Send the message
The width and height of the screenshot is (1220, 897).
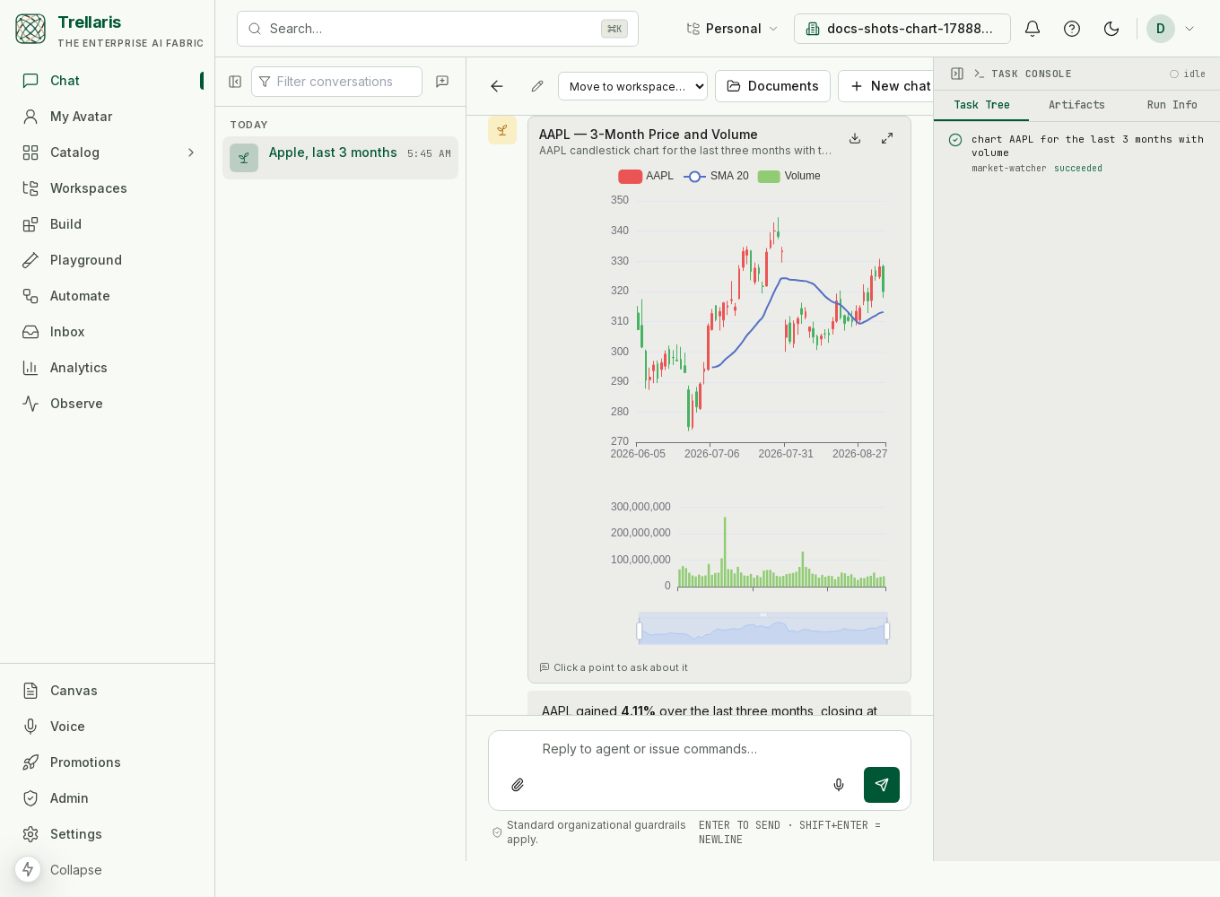(x=882, y=785)
